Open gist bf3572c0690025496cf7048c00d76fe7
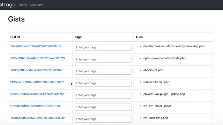 (x=37, y=82)
